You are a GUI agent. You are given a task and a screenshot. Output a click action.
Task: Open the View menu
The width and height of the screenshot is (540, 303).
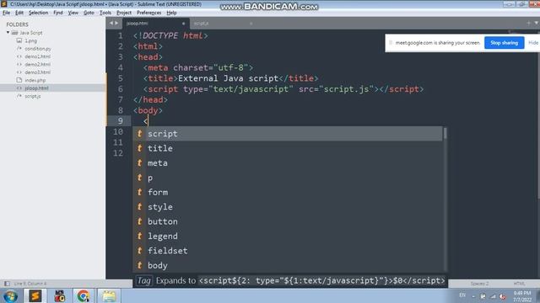73,13
